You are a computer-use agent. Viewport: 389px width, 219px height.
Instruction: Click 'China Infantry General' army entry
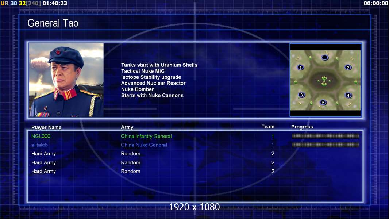tap(146, 136)
